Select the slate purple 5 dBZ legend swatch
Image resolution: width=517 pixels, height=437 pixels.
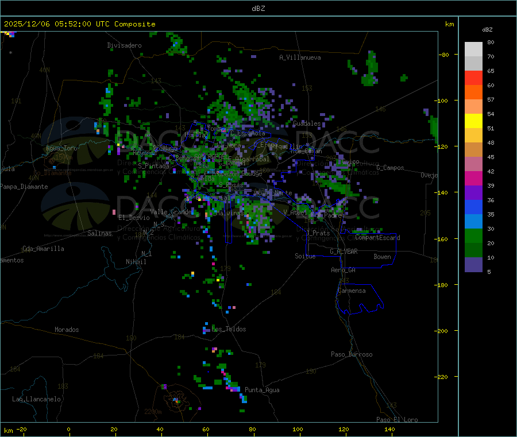[x=473, y=264]
